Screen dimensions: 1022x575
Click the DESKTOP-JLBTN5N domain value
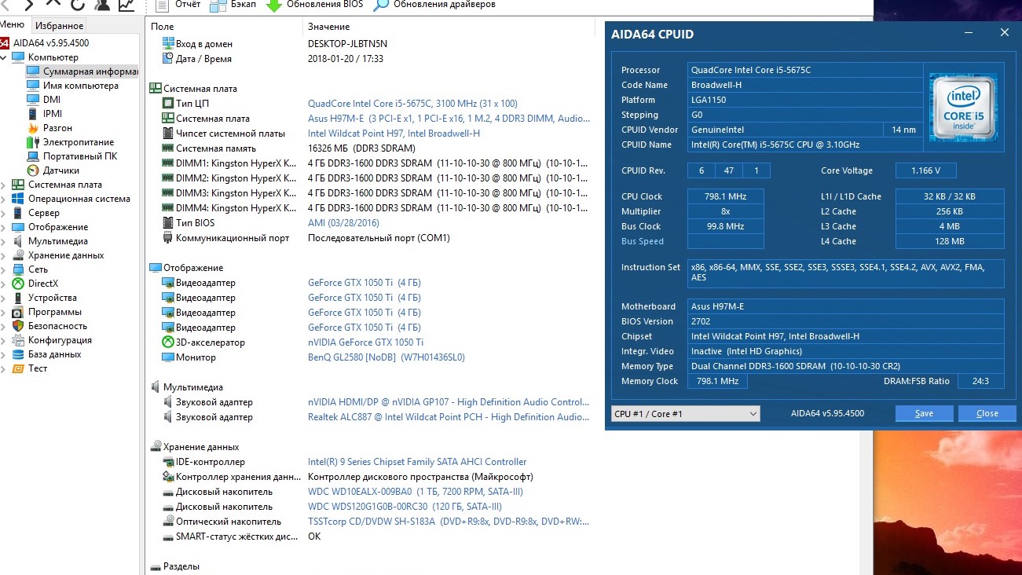347,44
